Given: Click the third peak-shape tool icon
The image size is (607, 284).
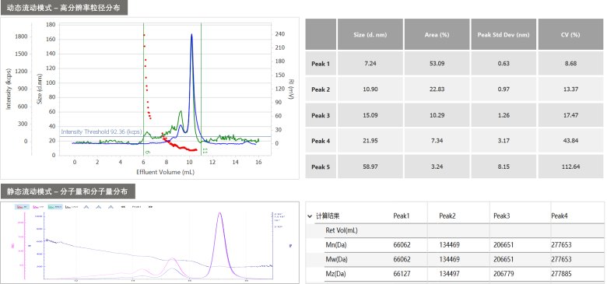Looking at the screenshot, I should [x=111, y=207].
